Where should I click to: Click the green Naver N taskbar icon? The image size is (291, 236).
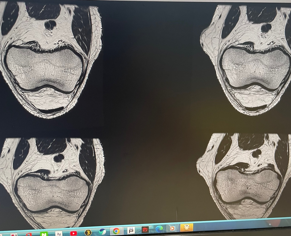pos(44,234)
